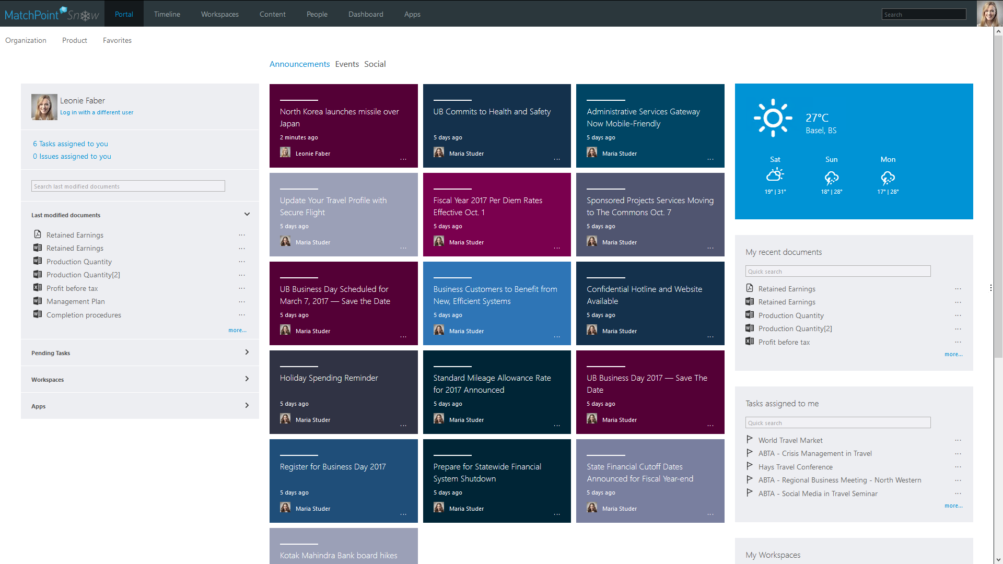Click the flag icon beside World Travel Market task

pos(750,440)
